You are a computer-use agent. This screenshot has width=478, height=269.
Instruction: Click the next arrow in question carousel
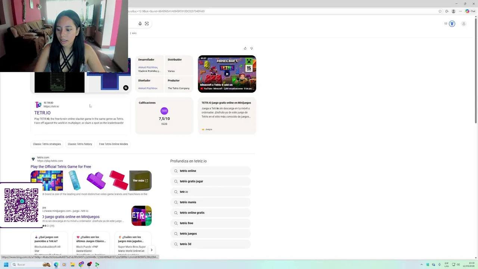tap(151, 250)
